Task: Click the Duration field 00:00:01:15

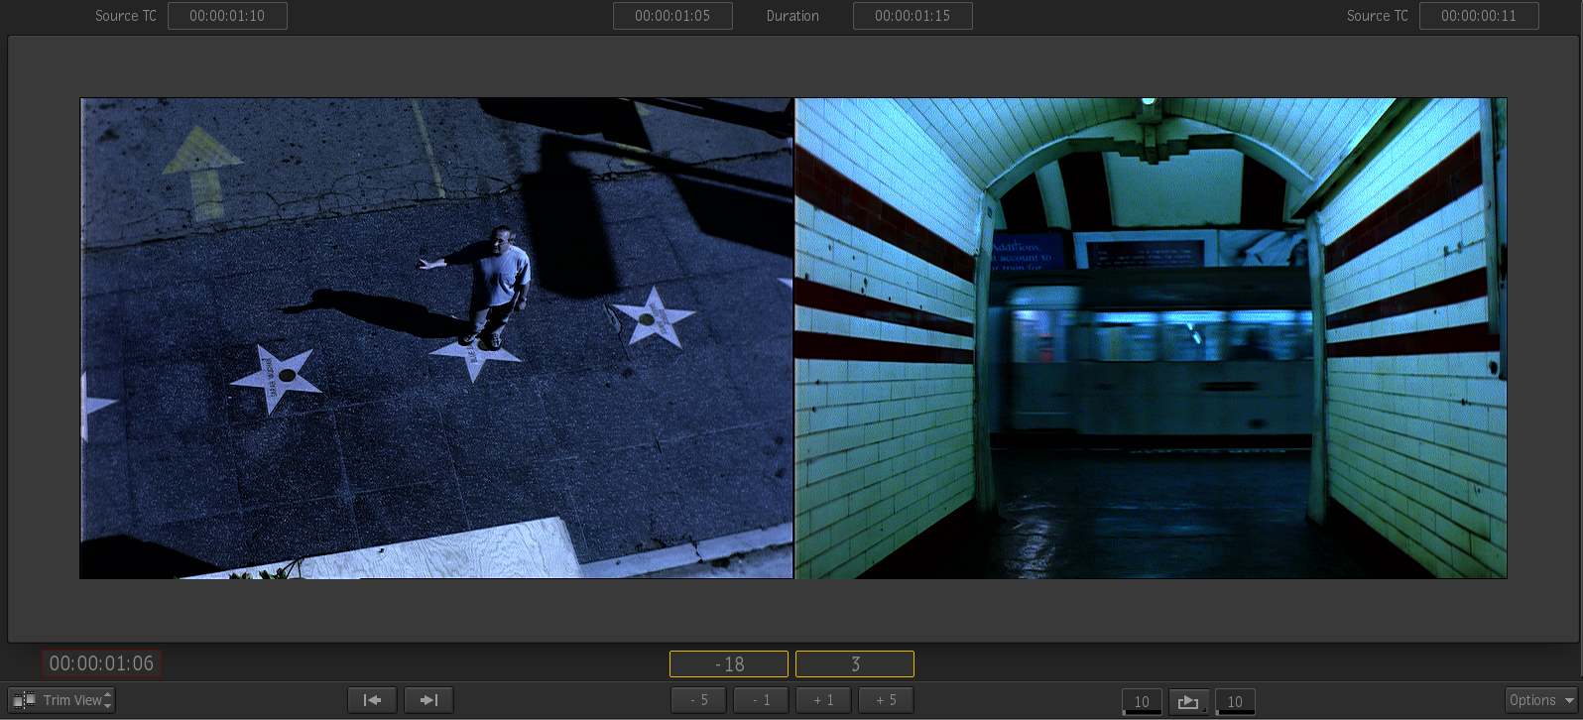Action: click(x=913, y=16)
